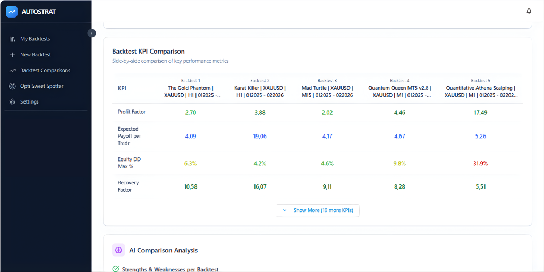The width and height of the screenshot is (544, 272).
Task: Click the KPI column header
Action: (122, 88)
